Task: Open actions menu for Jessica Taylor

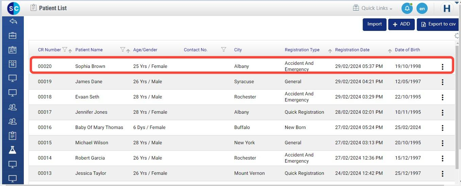Action: 442,174
